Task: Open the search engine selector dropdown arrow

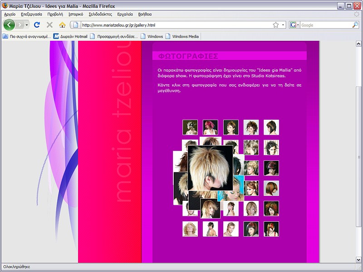Action: [298, 25]
